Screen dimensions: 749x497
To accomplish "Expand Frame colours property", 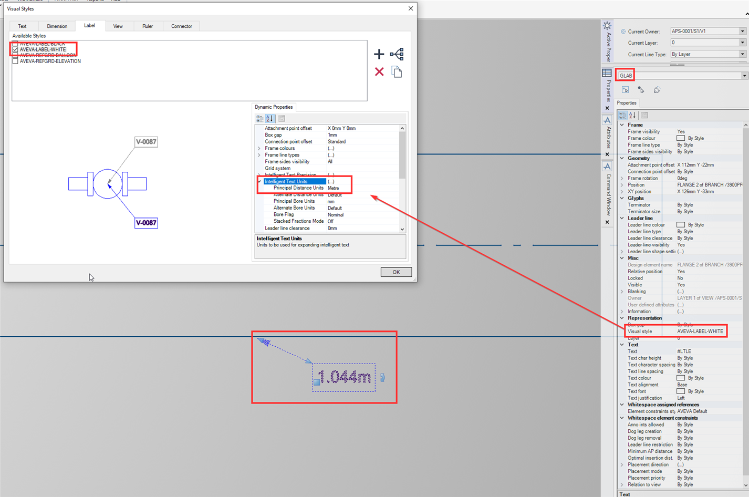I will [259, 149].
